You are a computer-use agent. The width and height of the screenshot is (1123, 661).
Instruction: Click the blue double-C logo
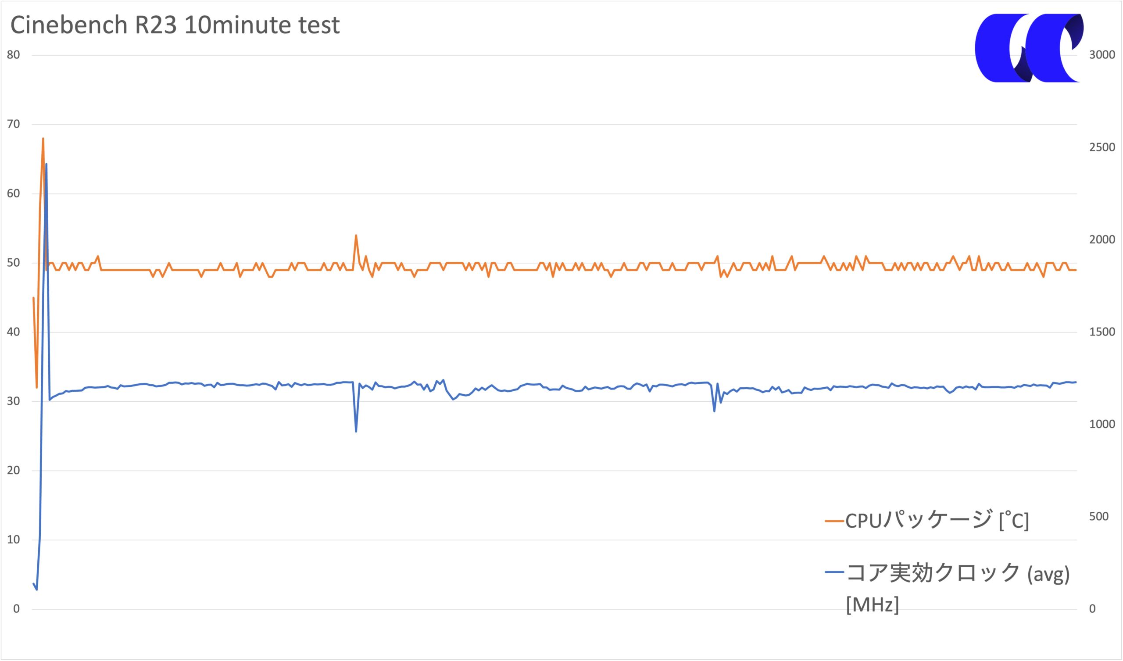[x=1030, y=48]
